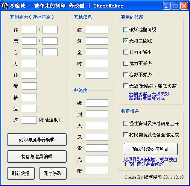This screenshot has height=186, width=190.
Task: Click Create By 银河漫步 credit text
Action: 154,177
